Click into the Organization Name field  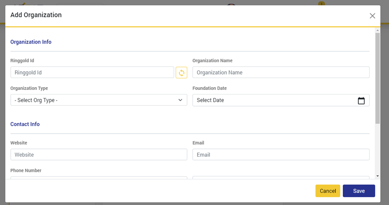281,73
